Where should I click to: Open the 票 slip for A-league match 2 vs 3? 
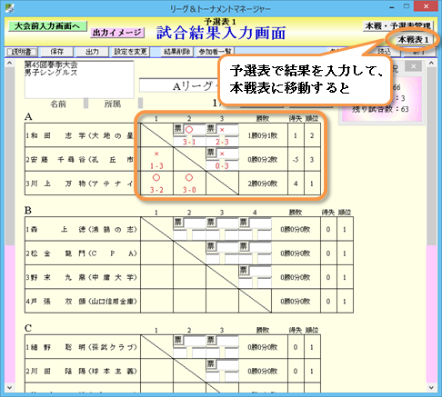pyautogui.click(x=211, y=153)
